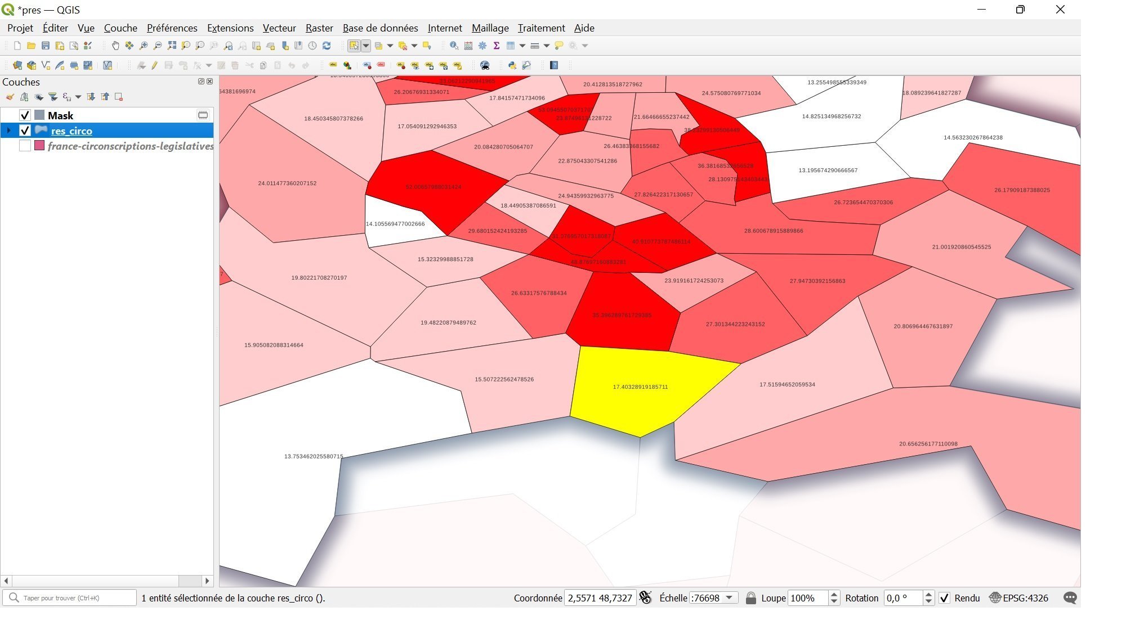This screenshot has height=620, width=1135.
Task: Click the Pan Map hand tool
Action: point(115,46)
